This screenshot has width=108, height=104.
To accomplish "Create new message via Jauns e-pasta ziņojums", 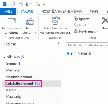I will [11, 26].
